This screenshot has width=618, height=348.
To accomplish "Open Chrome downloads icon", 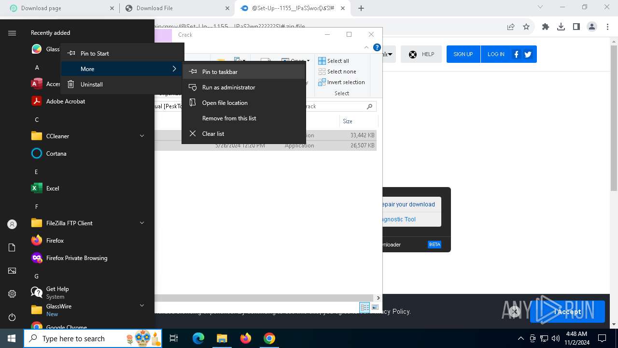I will 561,27.
